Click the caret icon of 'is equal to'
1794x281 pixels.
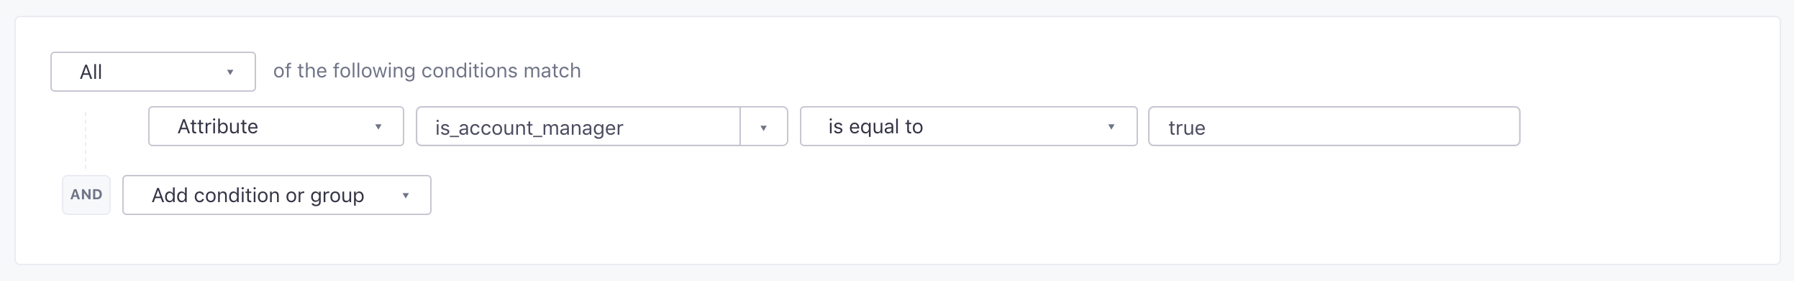coord(1111,127)
